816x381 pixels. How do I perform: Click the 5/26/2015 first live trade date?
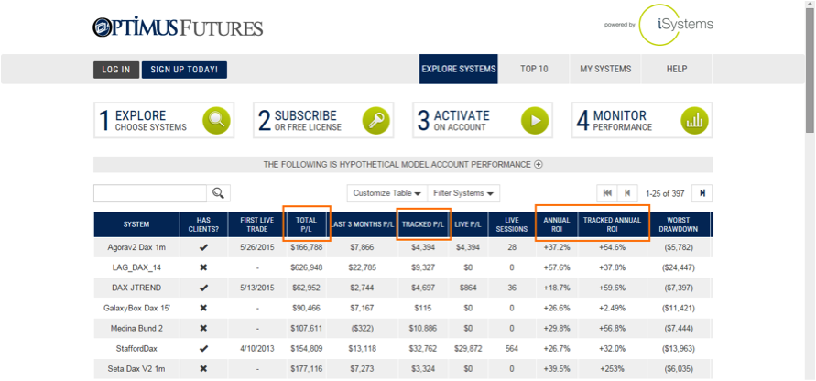click(257, 247)
